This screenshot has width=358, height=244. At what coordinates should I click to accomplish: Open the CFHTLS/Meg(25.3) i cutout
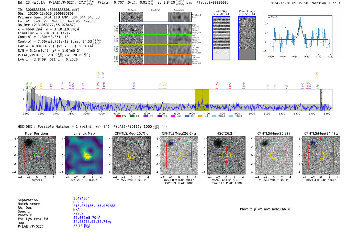click(274, 155)
